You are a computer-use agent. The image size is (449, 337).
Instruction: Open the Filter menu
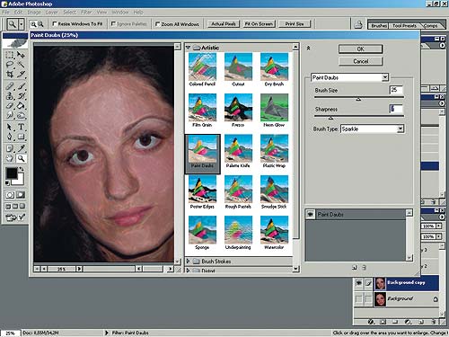(x=86, y=13)
